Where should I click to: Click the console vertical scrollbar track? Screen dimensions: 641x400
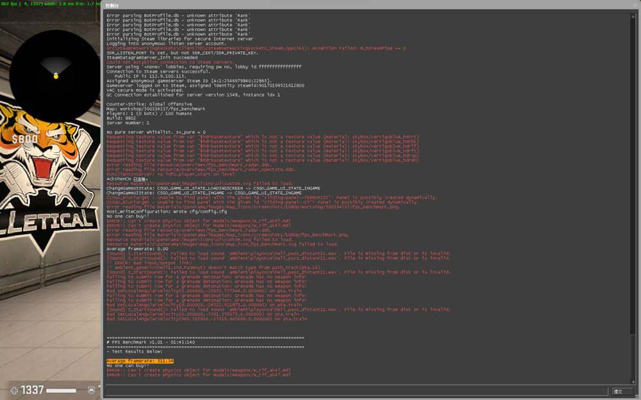point(633,199)
